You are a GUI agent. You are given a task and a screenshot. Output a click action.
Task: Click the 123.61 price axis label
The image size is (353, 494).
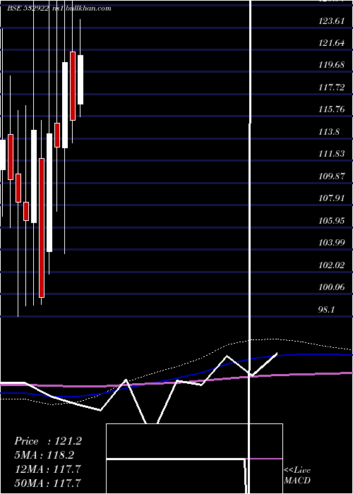tap(331, 21)
